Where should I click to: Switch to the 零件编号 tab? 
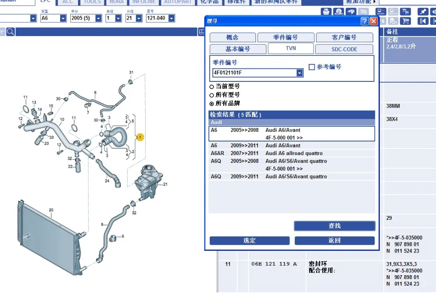tap(286, 37)
